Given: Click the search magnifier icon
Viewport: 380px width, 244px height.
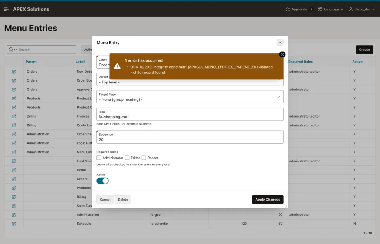Looking at the screenshot, I should coord(11,50).
